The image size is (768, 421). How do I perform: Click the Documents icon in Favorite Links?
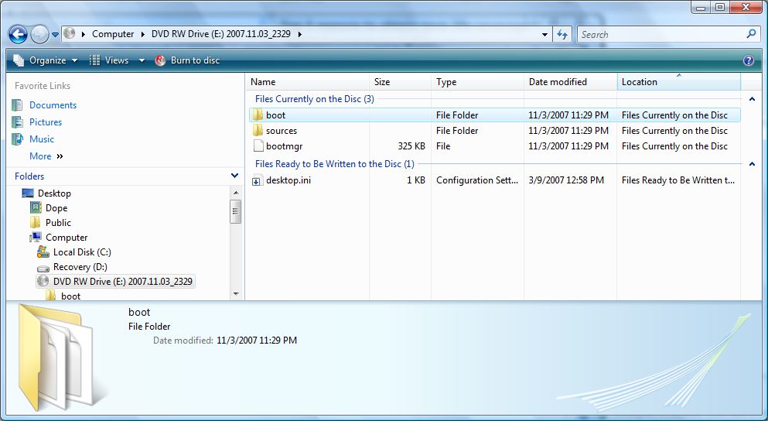click(18, 105)
